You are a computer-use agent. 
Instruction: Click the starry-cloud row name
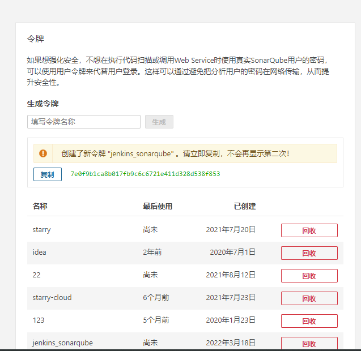pos(52,298)
